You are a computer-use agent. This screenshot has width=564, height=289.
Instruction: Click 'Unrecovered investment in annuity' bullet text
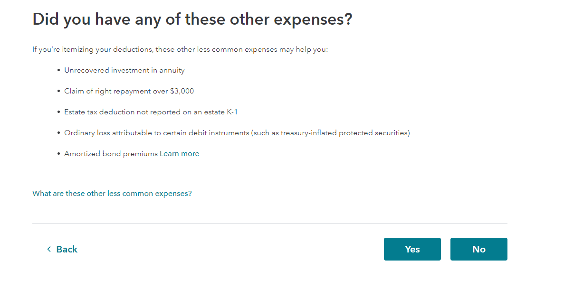pos(124,70)
